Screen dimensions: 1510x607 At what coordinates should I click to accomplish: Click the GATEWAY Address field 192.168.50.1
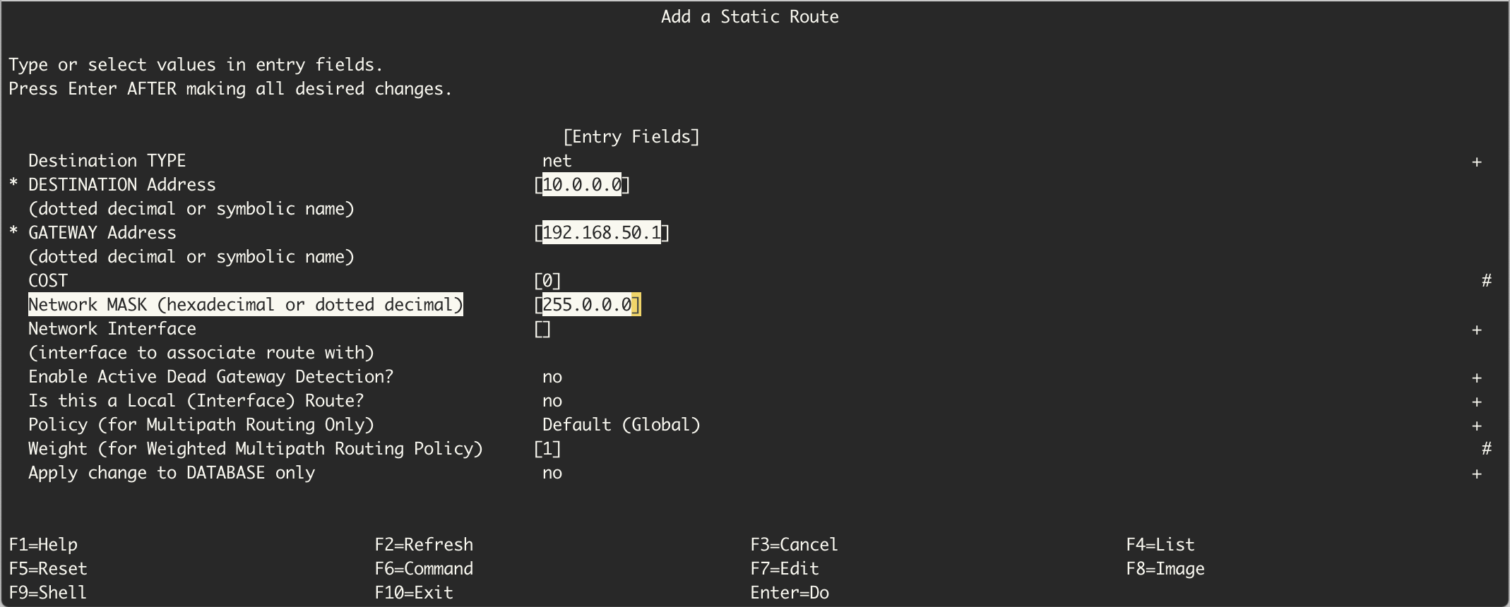pos(602,233)
